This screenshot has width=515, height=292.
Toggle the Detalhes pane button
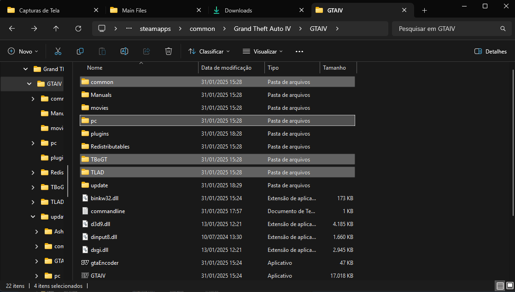point(491,51)
